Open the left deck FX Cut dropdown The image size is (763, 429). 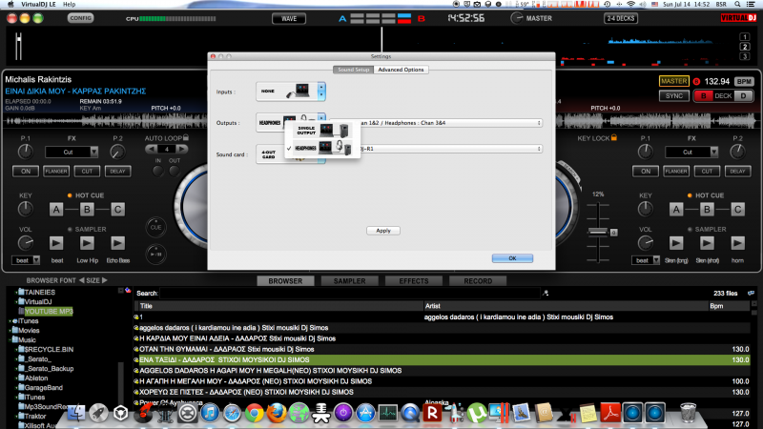(x=72, y=153)
